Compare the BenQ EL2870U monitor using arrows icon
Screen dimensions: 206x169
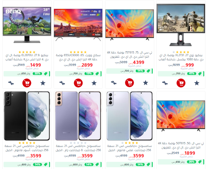11,83
